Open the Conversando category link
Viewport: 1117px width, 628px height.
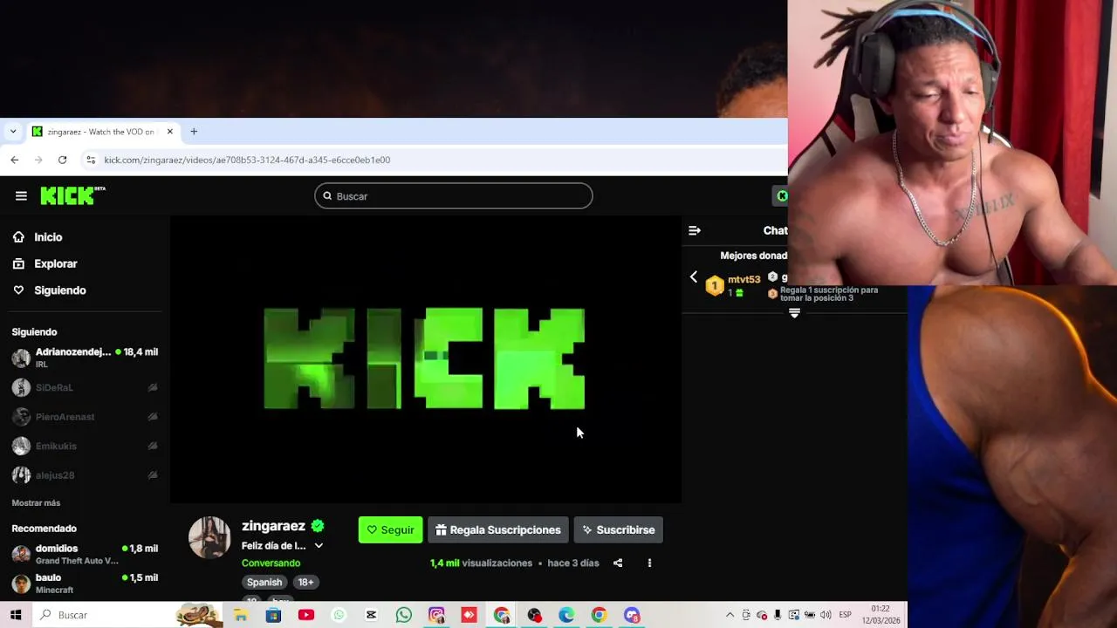point(271,563)
